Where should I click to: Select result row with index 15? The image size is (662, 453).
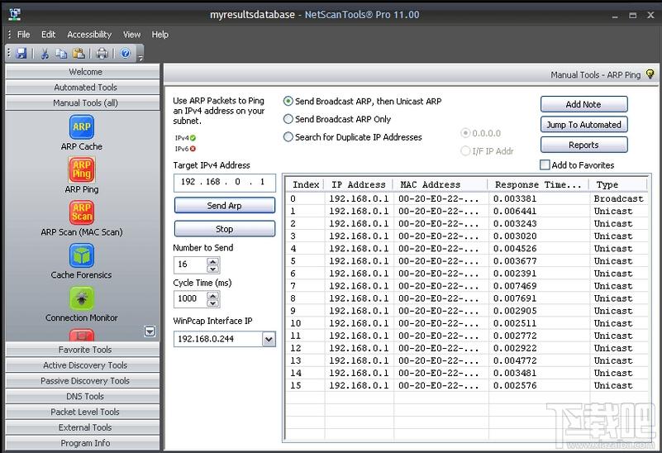pos(467,385)
